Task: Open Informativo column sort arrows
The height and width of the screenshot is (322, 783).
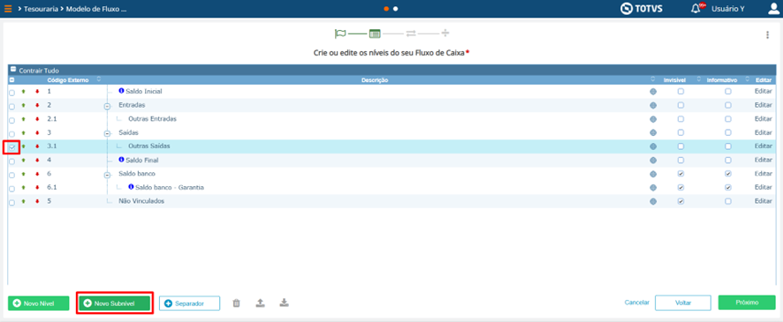Action: (x=747, y=79)
